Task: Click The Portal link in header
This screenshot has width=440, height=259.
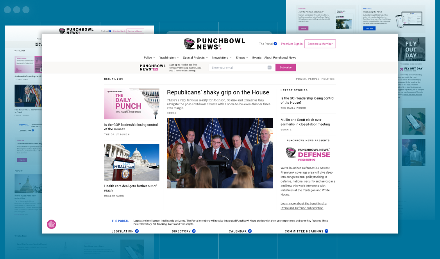Action: click(266, 44)
